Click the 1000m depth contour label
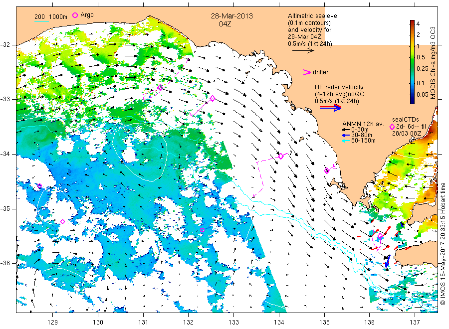449x329 pixels. pos(58,17)
